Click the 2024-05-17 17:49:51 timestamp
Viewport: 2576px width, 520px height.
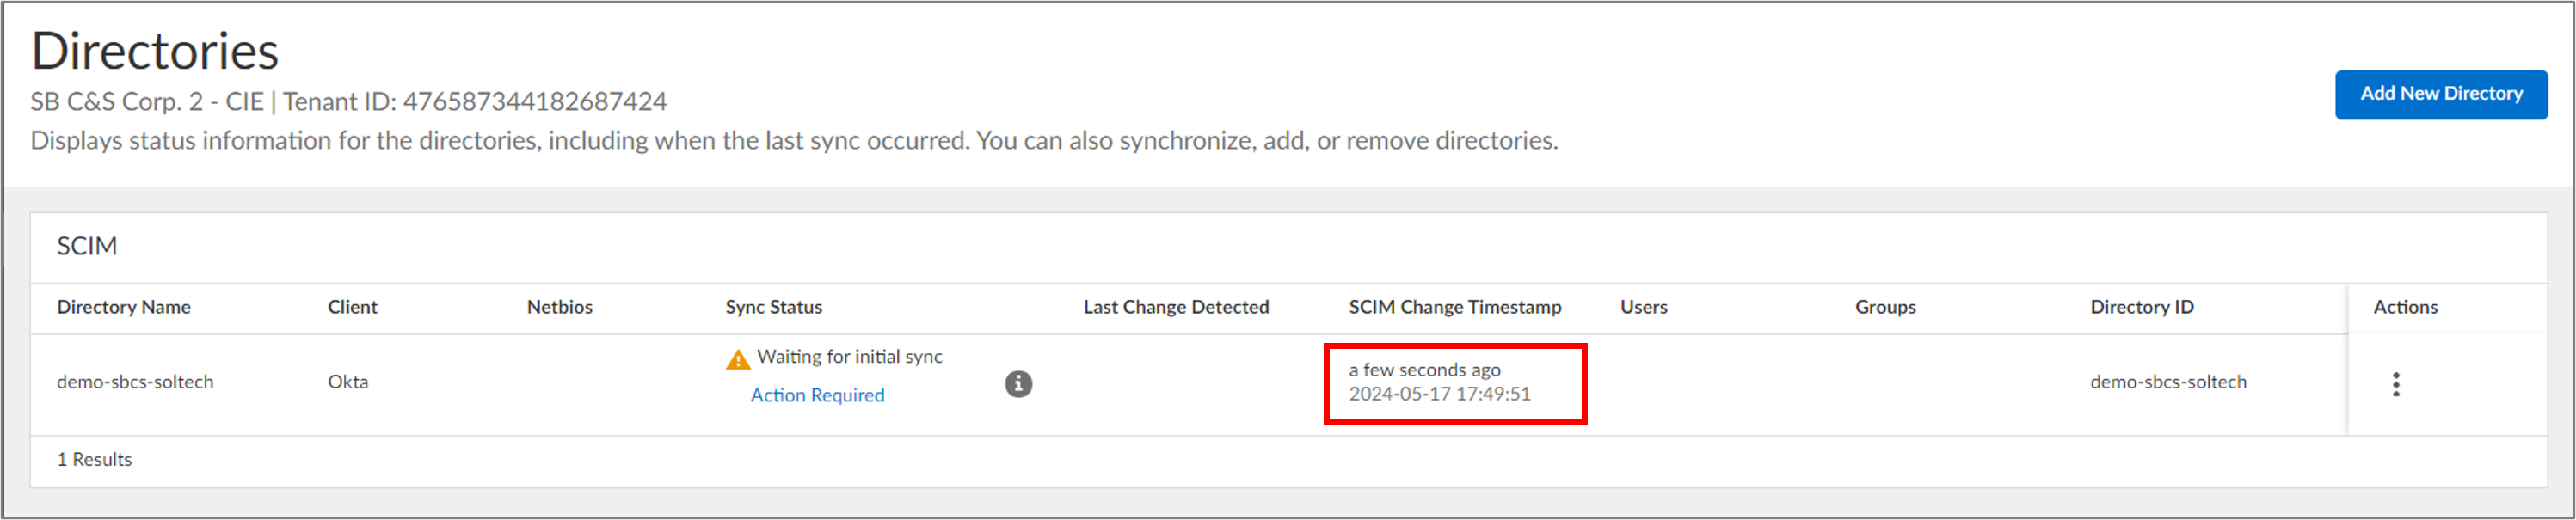(x=1439, y=394)
